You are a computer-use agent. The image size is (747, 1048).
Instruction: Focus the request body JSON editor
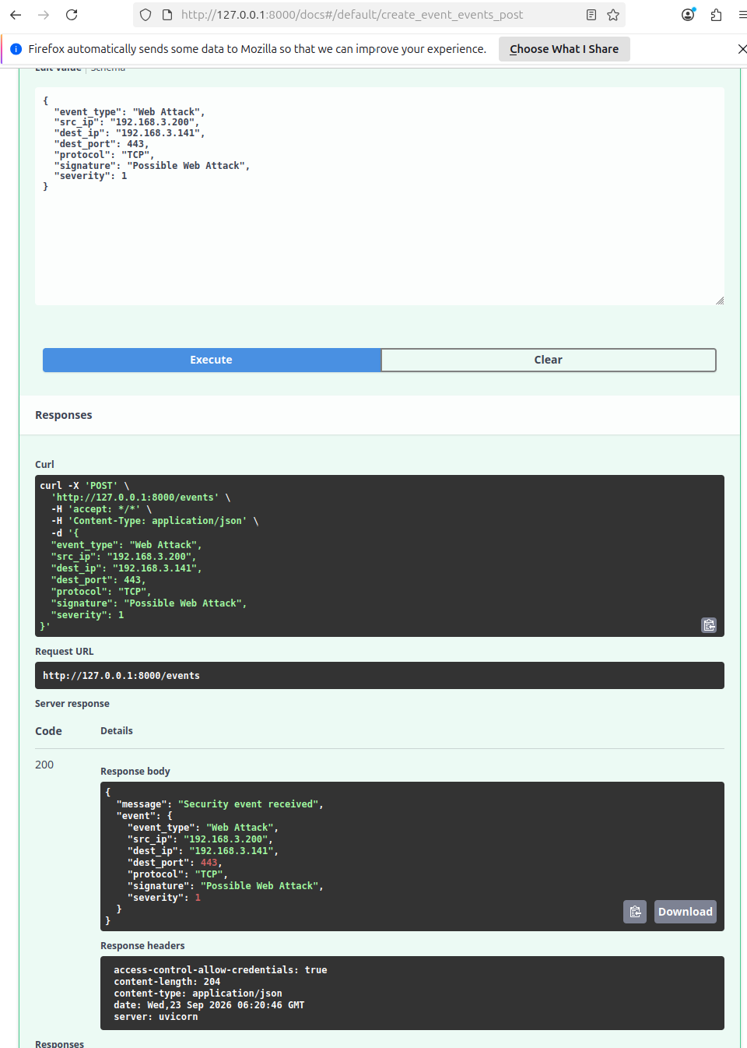pos(380,196)
